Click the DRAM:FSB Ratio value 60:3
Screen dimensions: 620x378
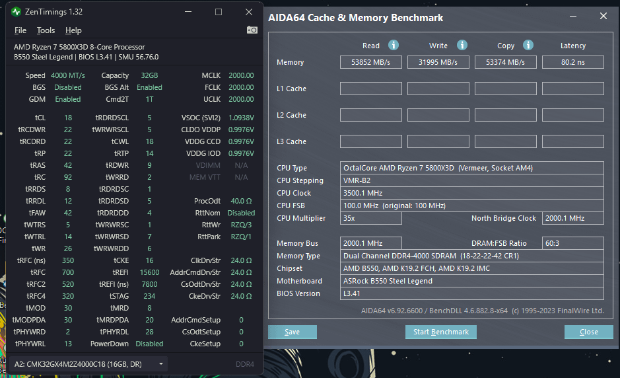[573, 243]
